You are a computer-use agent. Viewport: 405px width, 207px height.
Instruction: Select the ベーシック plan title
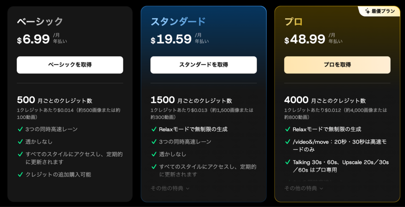(x=40, y=21)
